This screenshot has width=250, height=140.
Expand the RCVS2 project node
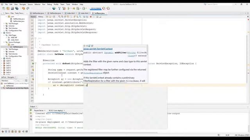(x=2, y=59)
